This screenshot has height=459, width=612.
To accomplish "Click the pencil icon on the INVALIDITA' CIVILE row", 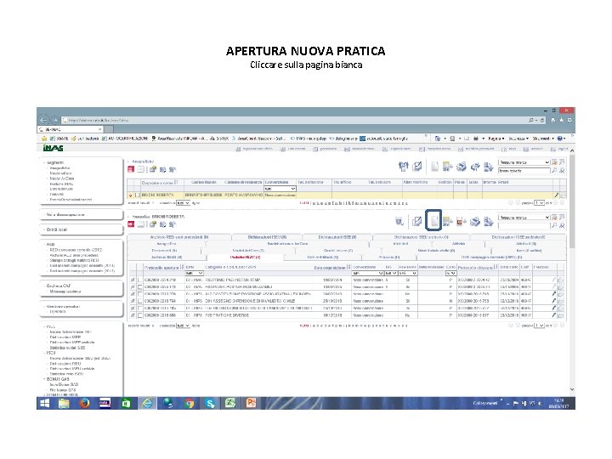I will click(553, 301).
